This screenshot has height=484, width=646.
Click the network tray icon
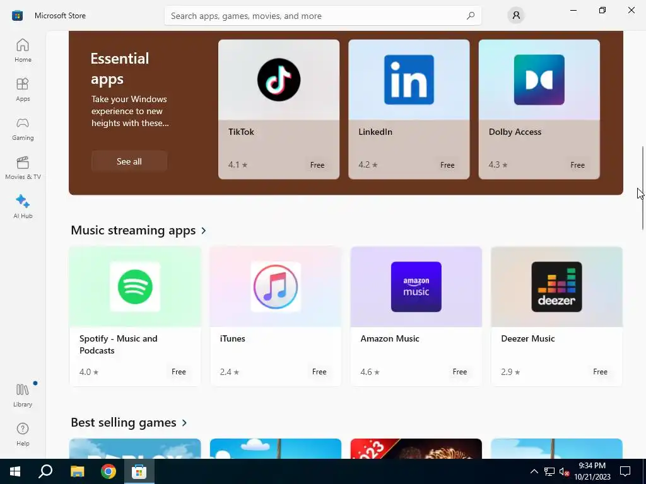click(549, 471)
